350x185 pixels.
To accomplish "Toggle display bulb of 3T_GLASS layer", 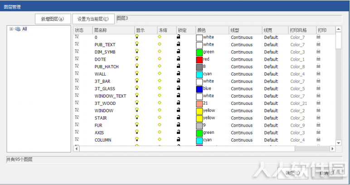I will click(x=137, y=88).
